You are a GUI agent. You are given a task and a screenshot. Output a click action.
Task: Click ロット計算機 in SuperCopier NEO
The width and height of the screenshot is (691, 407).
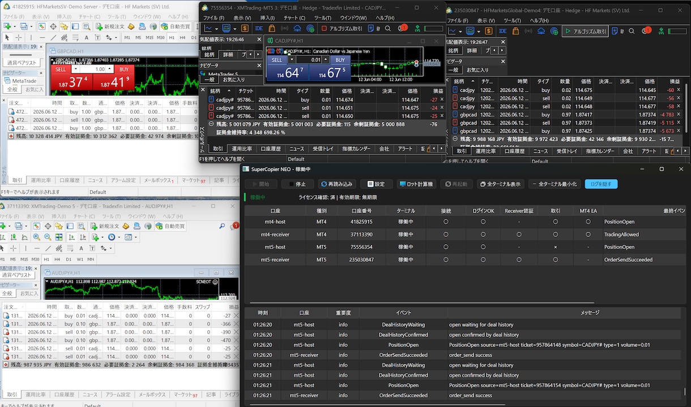pyautogui.click(x=415, y=184)
